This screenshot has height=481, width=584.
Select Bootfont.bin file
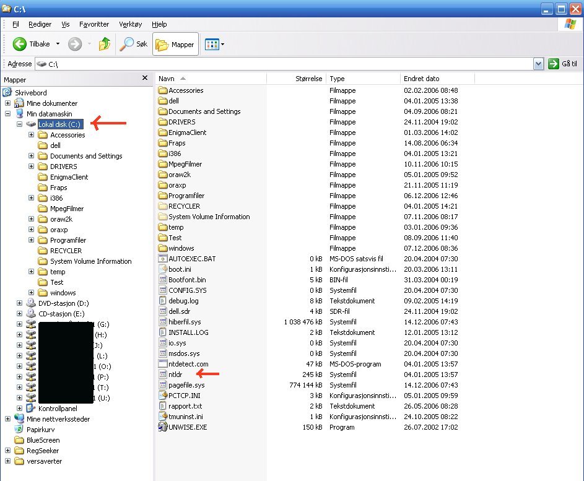(x=182, y=280)
